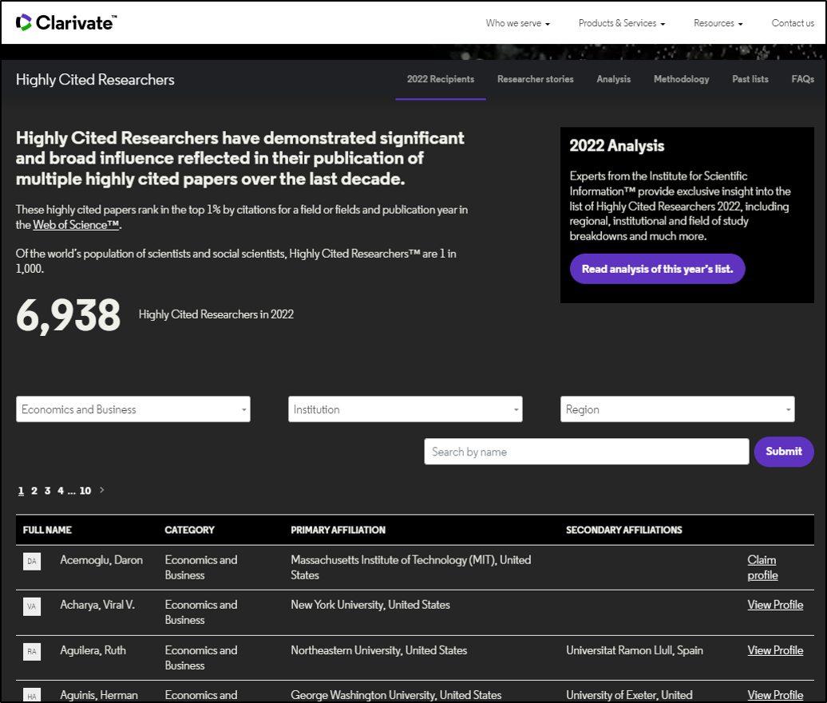The image size is (827, 703).
Task: Click the Clarivate logo
Action: coord(66,22)
